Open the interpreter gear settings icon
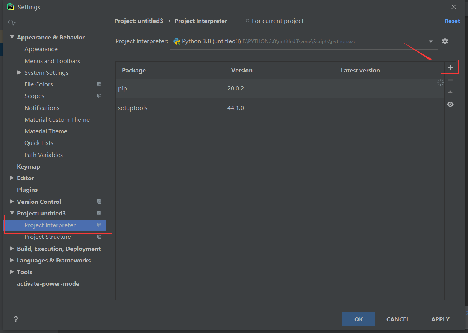 tap(445, 41)
